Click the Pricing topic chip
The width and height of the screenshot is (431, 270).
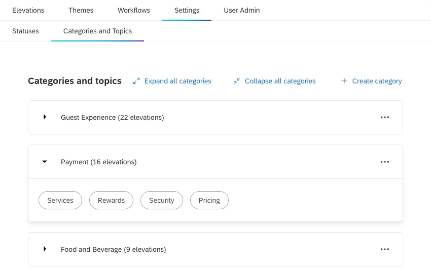tap(209, 200)
